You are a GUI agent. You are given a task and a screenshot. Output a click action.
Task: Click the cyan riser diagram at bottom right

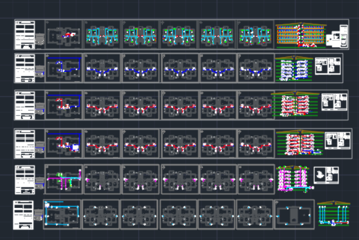(x=333, y=214)
